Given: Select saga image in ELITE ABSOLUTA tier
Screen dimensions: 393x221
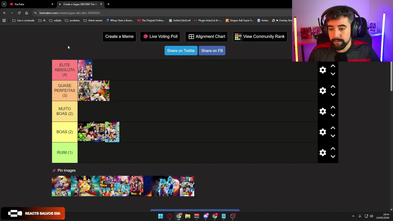Looking at the screenshot, I should click(85, 70).
